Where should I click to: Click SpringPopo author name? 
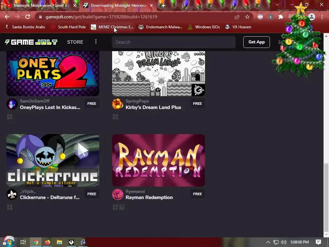tap(137, 101)
